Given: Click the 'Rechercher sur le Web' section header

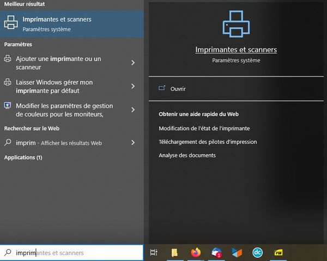Looking at the screenshot, I should (x=32, y=129).
